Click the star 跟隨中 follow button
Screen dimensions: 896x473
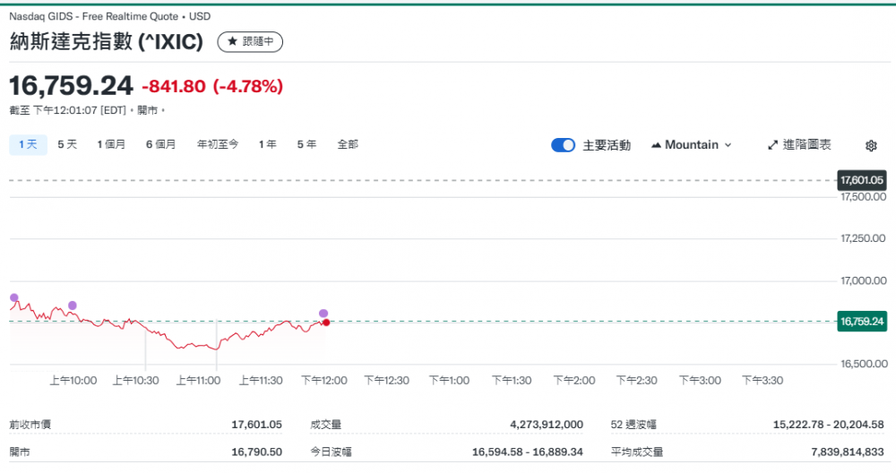tap(250, 42)
